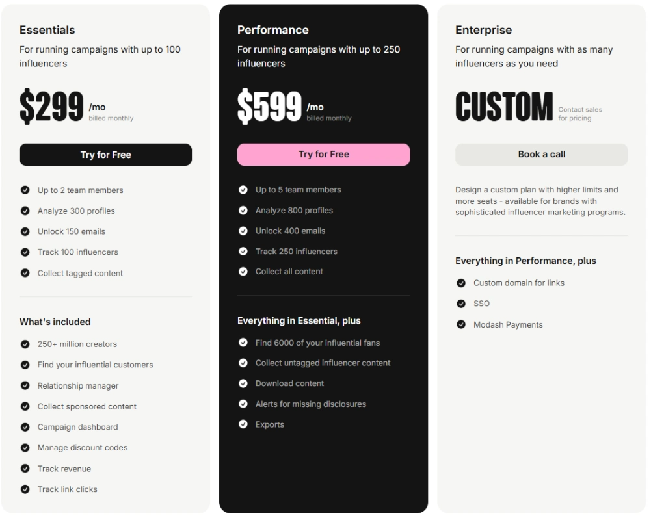This screenshot has width=651, height=520.
Task: Click checkmark icon beside Custom domain for links
Action: tap(461, 283)
